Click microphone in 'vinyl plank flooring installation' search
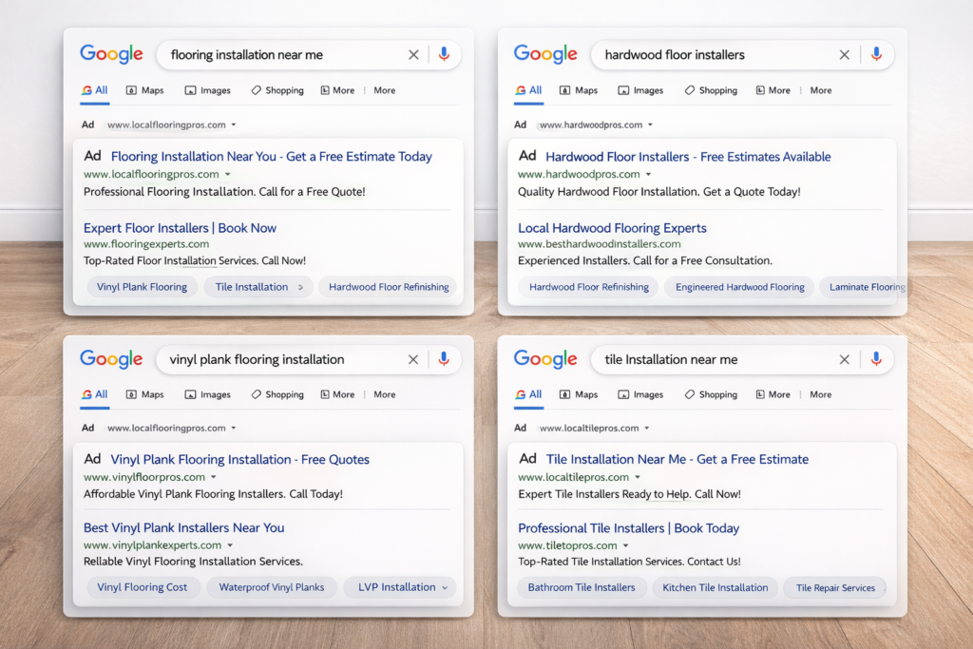The height and width of the screenshot is (649, 973). [x=444, y=358]
